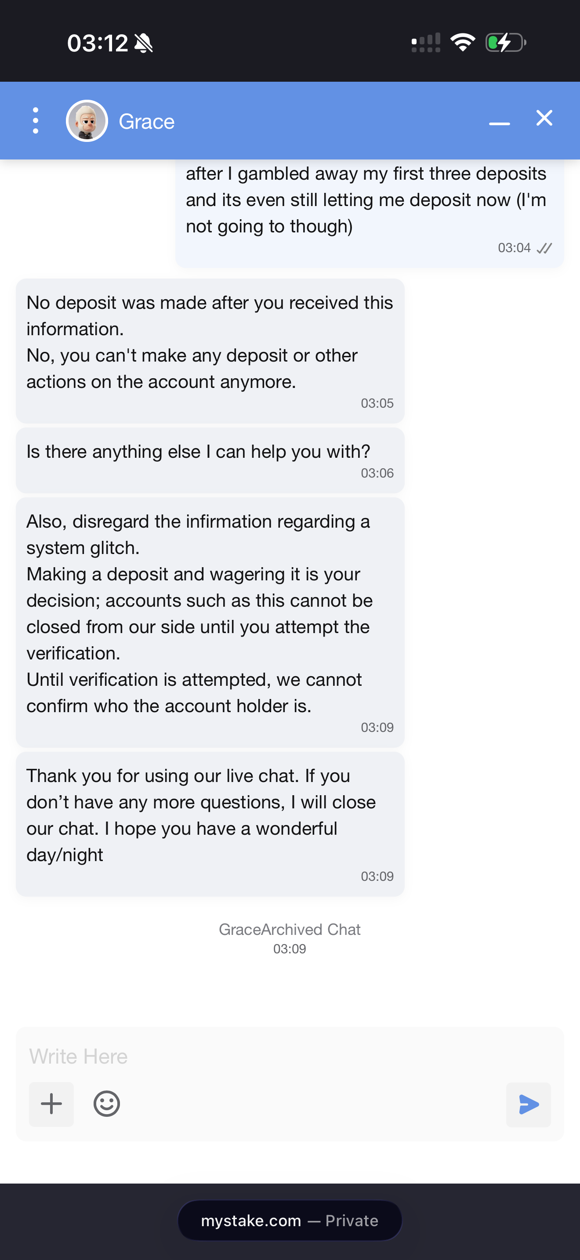Tap the Grace name in the header
The width and height of the screenshot is (580, 1260).
click(146, 121)
